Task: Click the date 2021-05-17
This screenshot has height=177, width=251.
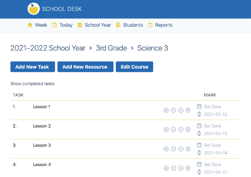Action: [215, 172]
